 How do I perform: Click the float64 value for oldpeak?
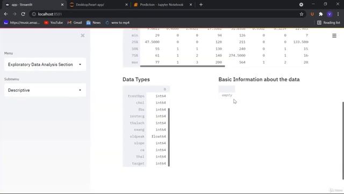click(159, 136)
